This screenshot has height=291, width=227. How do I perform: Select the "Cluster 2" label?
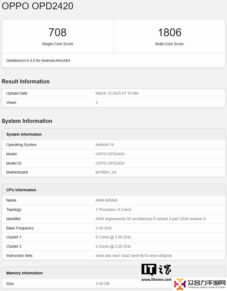point(14,246)
